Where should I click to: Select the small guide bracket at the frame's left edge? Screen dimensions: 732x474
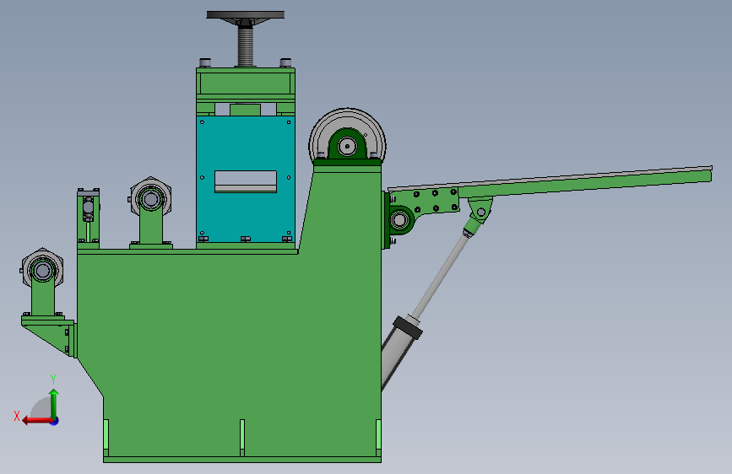pos(89,216)
